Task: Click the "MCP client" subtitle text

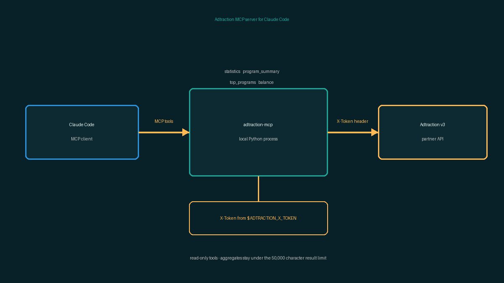Action: click(82, 139)
